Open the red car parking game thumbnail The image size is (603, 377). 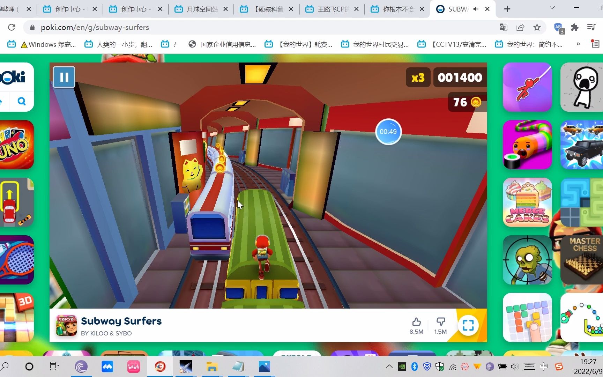tap(16, 202)
